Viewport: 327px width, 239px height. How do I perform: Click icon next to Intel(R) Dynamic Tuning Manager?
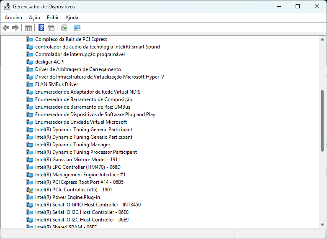click(30, 145)
